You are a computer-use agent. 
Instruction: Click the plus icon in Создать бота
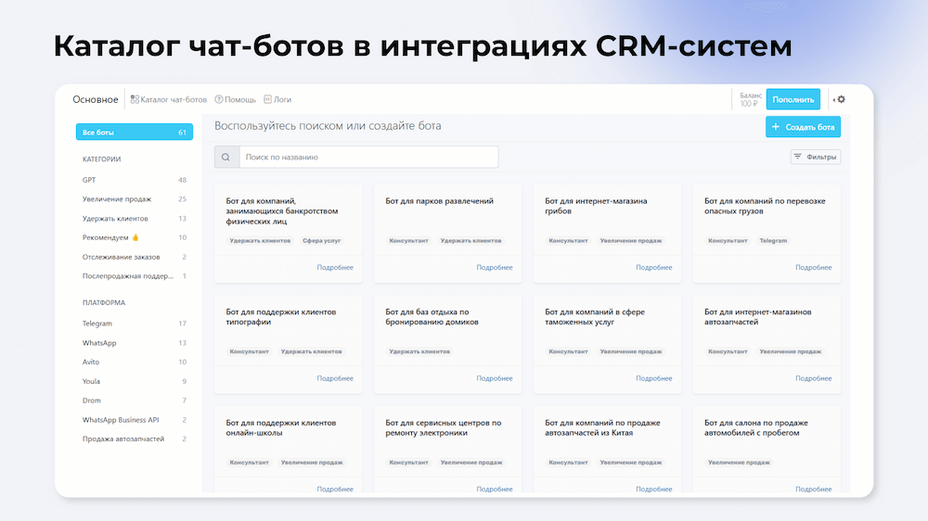(x=776, y=127)
